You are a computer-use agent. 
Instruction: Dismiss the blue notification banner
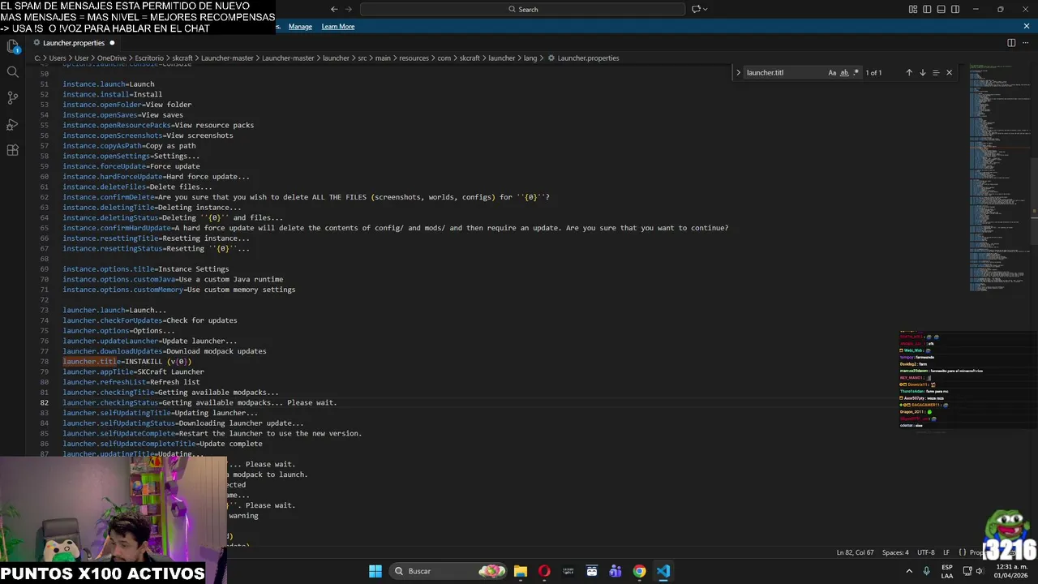click(1027, 26)
